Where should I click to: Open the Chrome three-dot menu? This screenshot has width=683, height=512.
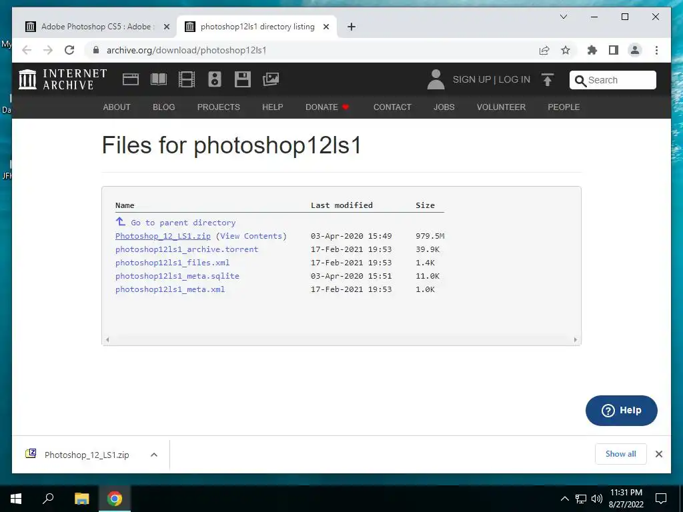pyautogui.click(x=656, y=51)
